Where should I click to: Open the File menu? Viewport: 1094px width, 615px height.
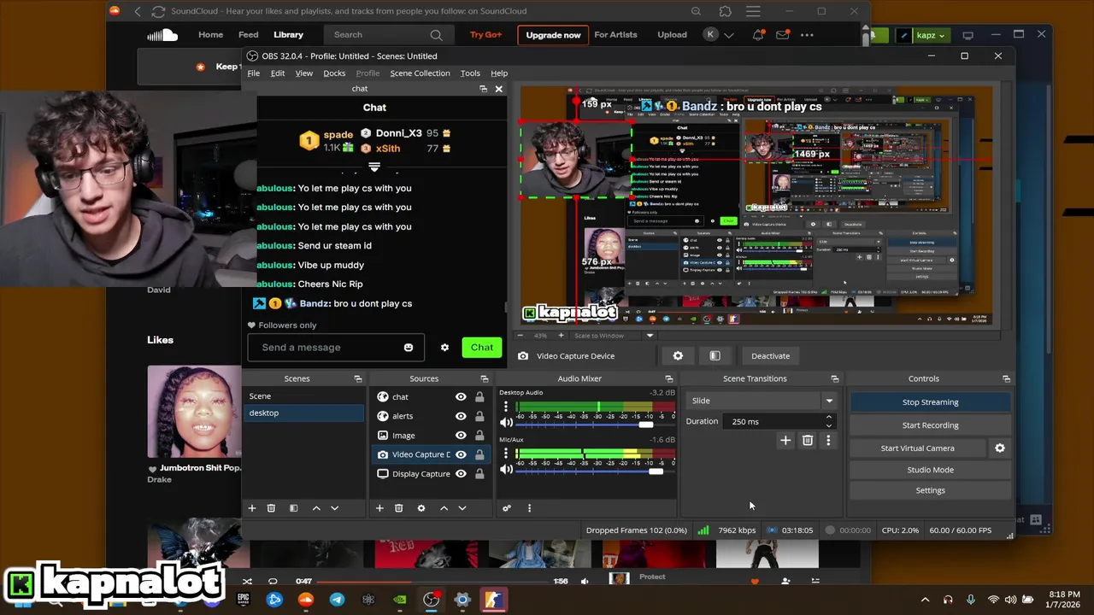pos(254,73)
